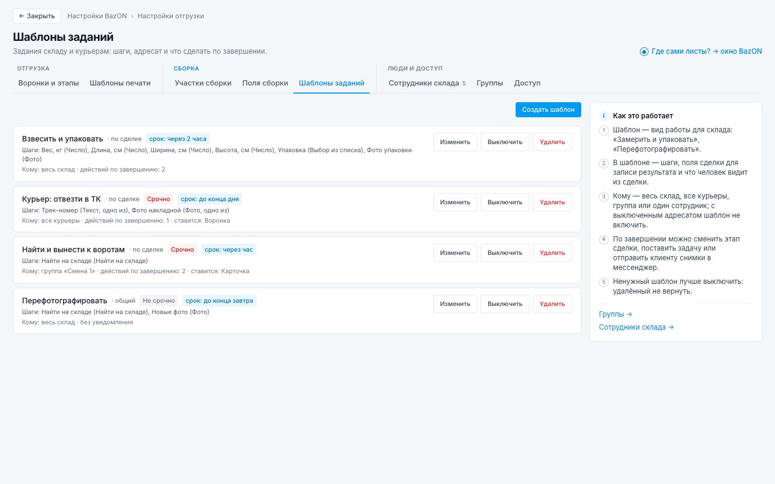775x484 pixels.
Task: Follow the 'Группы →' link in the help panel
Action: point(615,314)
